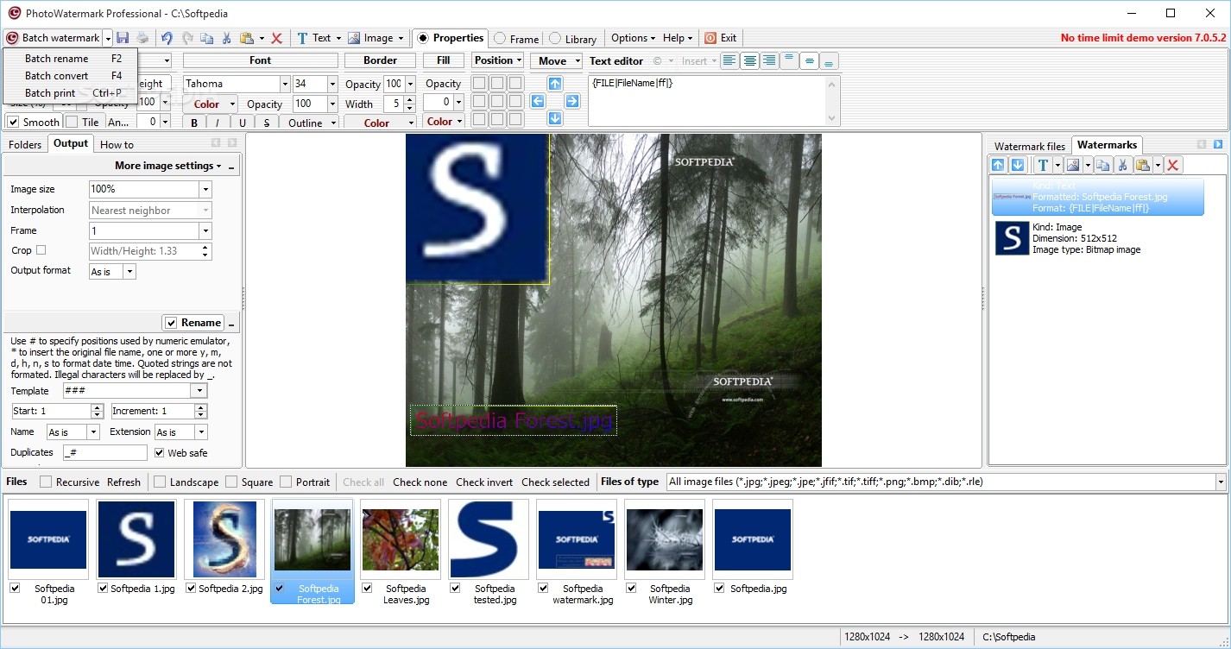Align text center in Text editor
The height and width of the screenshot is (649, 1231).
pyautogui.click(x=749, y=61)
